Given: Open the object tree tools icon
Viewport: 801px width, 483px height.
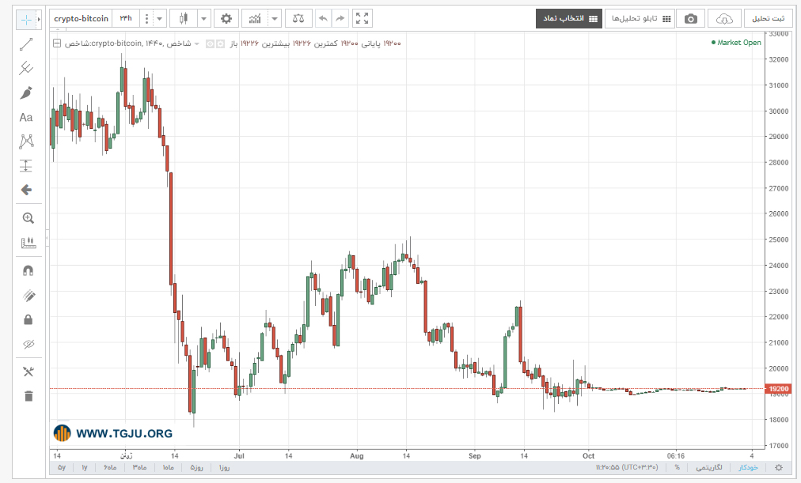Looking at the screenshot, I should click(x=28, y=372).
